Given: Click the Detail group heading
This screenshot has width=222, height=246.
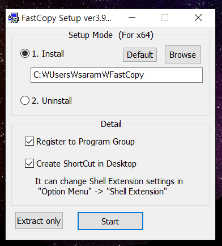Looking at the screenshot, I should (x=111, y=124).
